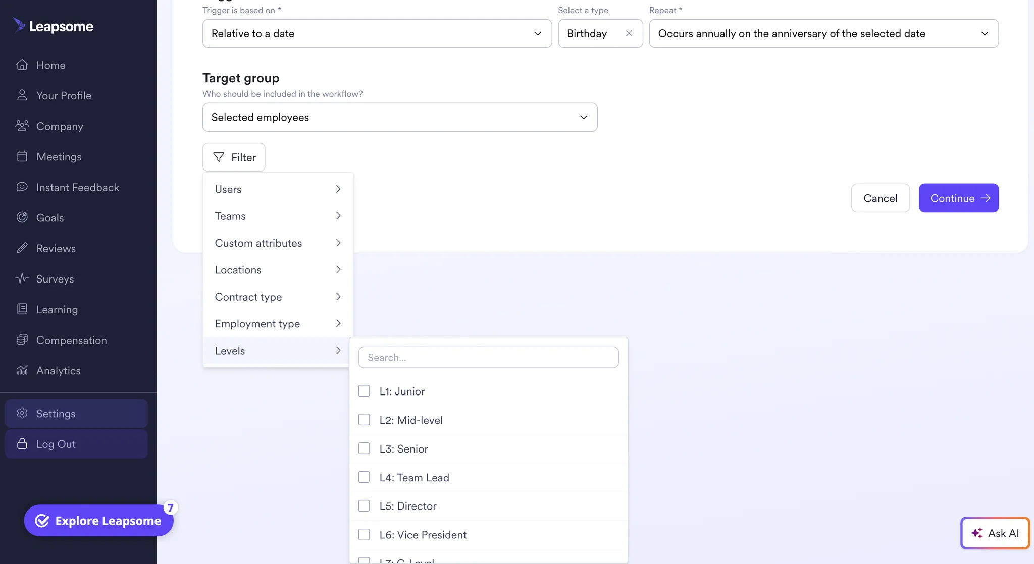The width and height of the screenshot is (1034, 564).
Task: Click the Ask AI assistant button
Action: tap(995, 533)
